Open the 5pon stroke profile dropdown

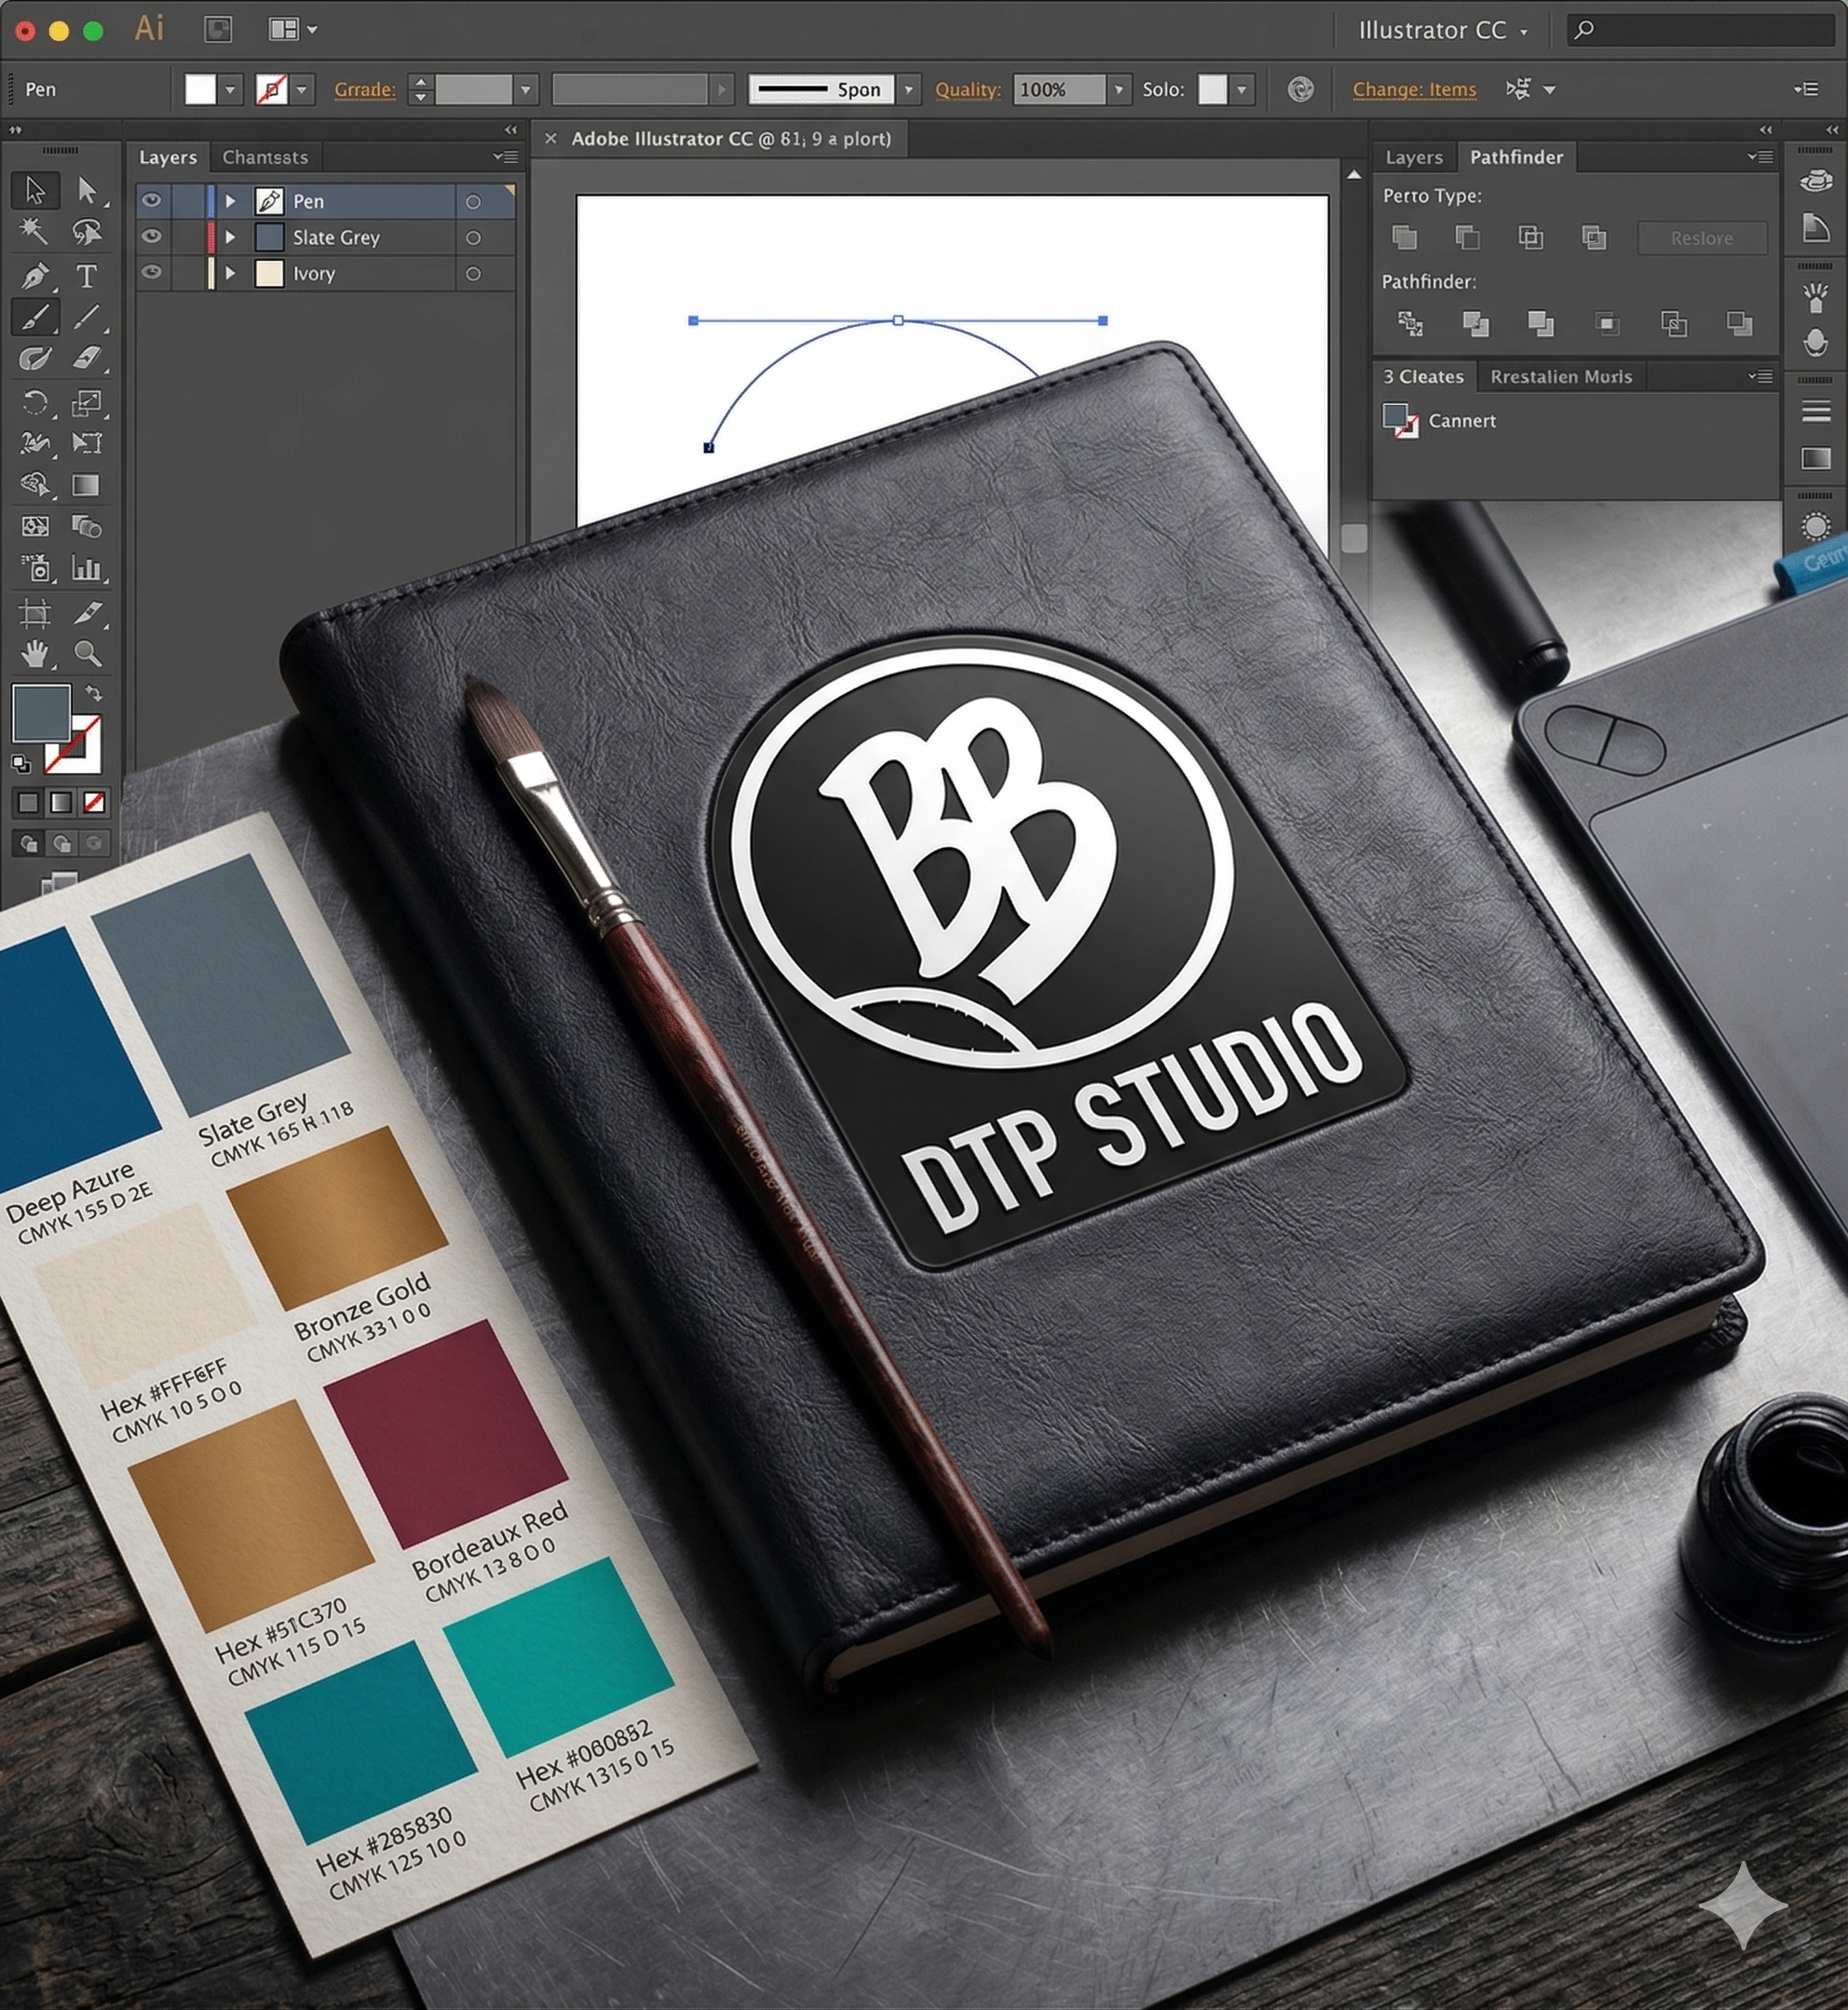908,90
